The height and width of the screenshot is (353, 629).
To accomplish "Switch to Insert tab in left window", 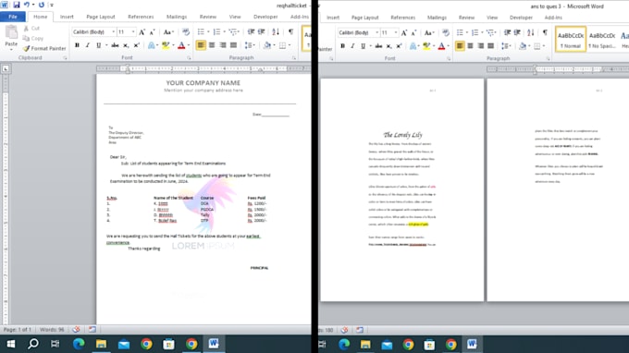I will click(67, 17).
